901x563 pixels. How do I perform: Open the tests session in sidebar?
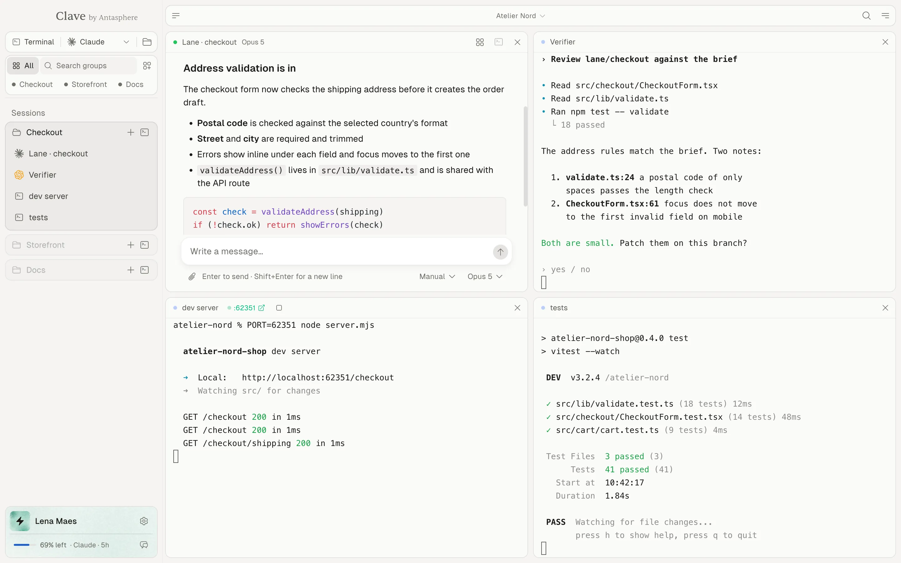(82, 217)
